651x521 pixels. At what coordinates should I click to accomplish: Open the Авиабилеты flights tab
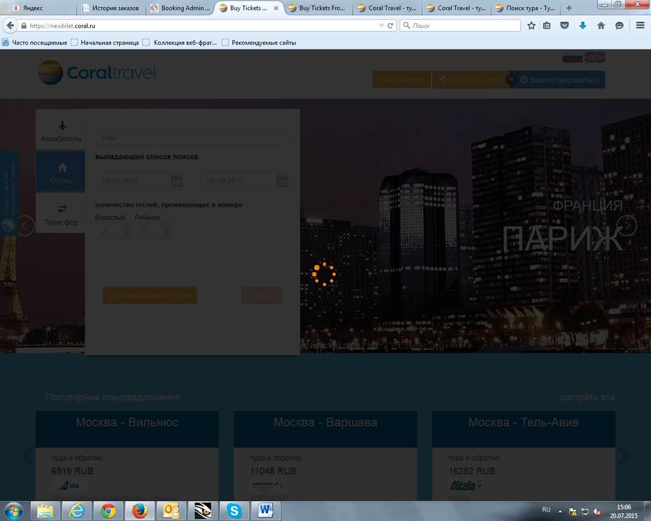point(61,131)
